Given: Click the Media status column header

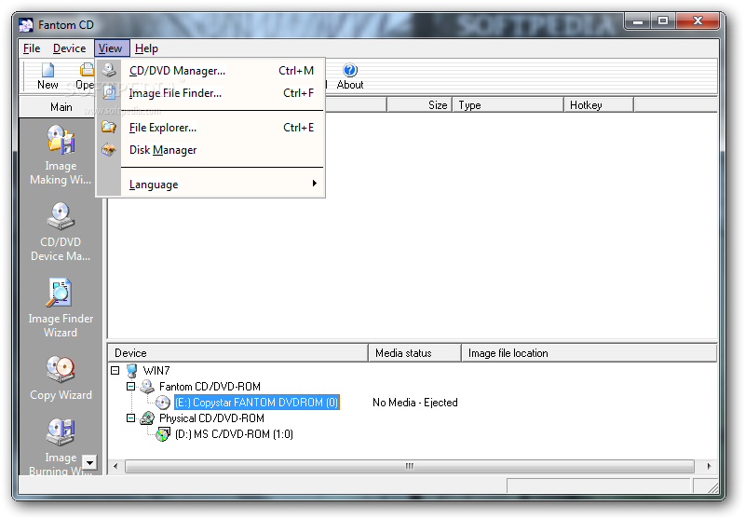Looking at the screenshot, I should coord(414,353).
